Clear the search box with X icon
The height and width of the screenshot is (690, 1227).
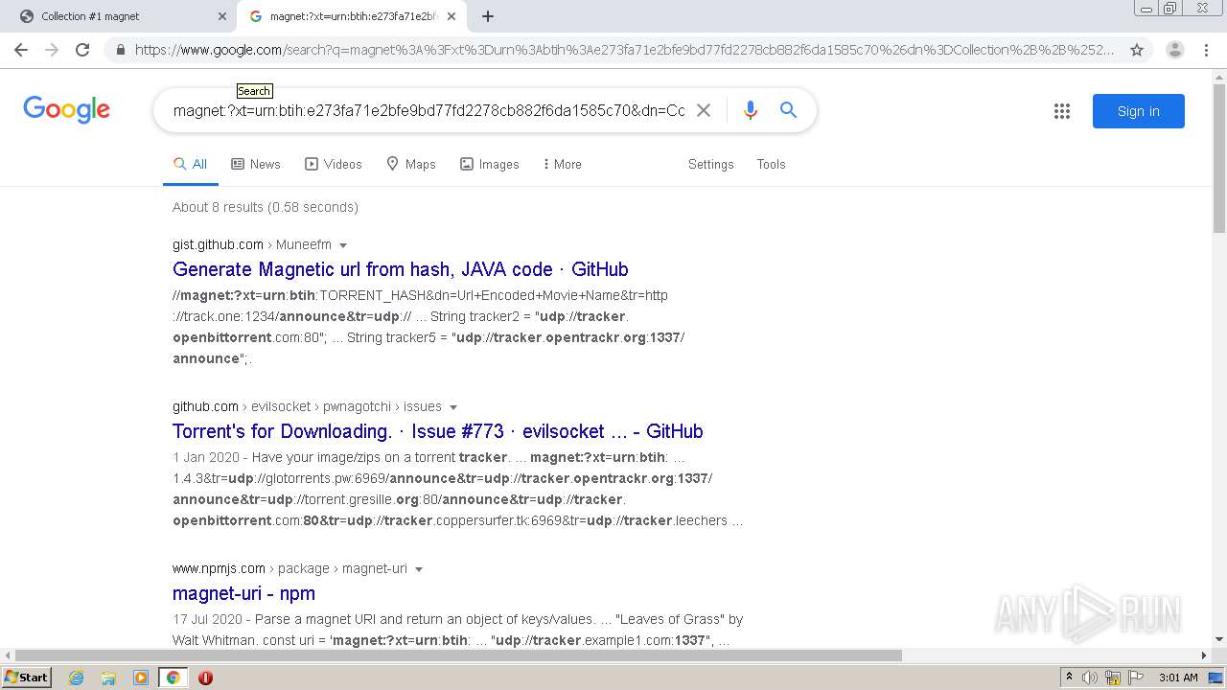coord(704,110)
